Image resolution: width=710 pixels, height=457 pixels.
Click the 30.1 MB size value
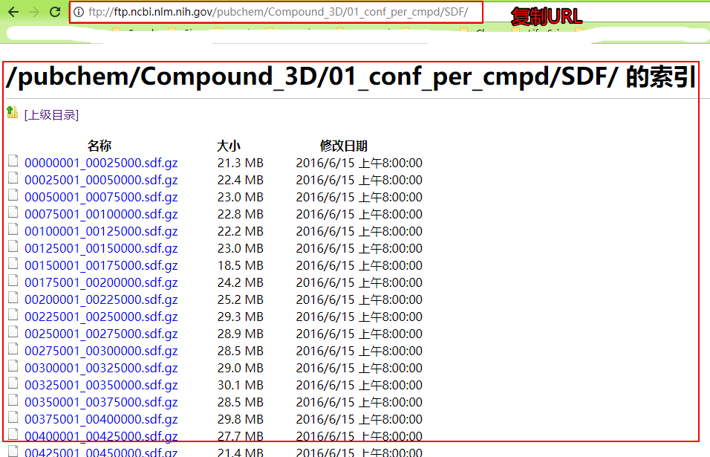(x=241, y=385)
